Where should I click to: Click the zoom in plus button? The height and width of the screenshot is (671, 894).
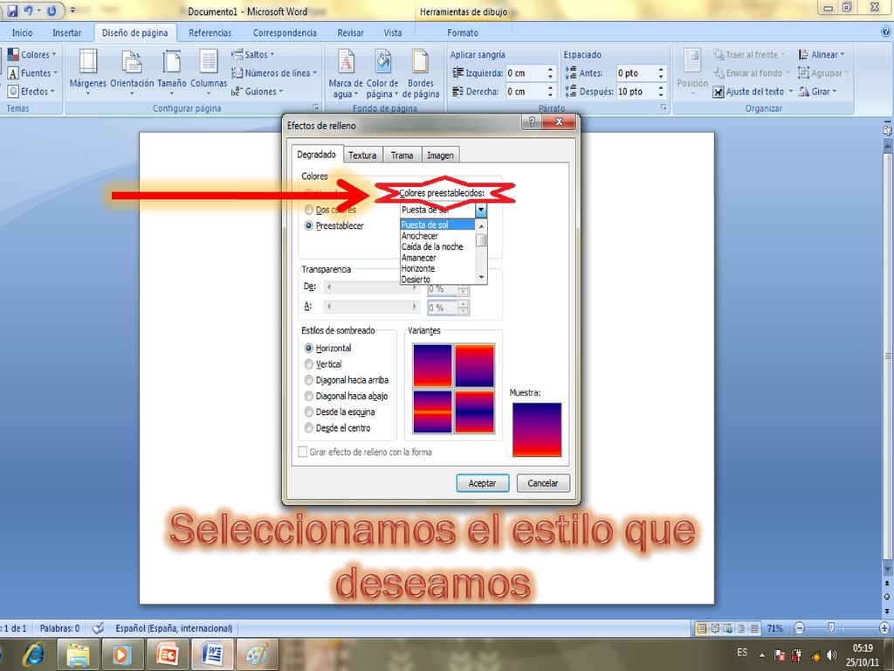(x=885, y=628)
